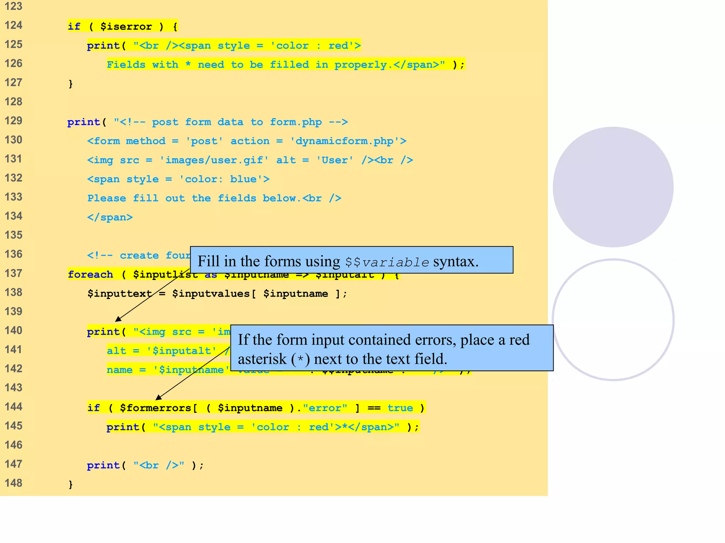Click the img src 'images/user.gif' line
Viewport: 725px width, 543px height.
point(250,160)
